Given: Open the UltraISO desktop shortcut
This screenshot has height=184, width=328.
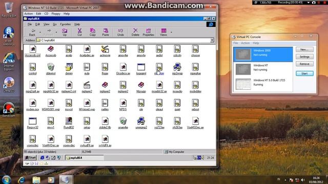Looking at the screenshot, I should (9, 85).
